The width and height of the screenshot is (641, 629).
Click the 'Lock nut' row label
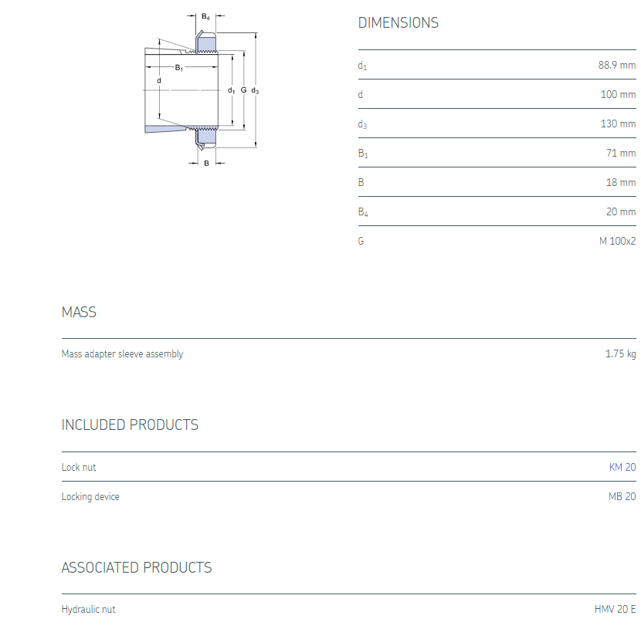click(79, 467)
